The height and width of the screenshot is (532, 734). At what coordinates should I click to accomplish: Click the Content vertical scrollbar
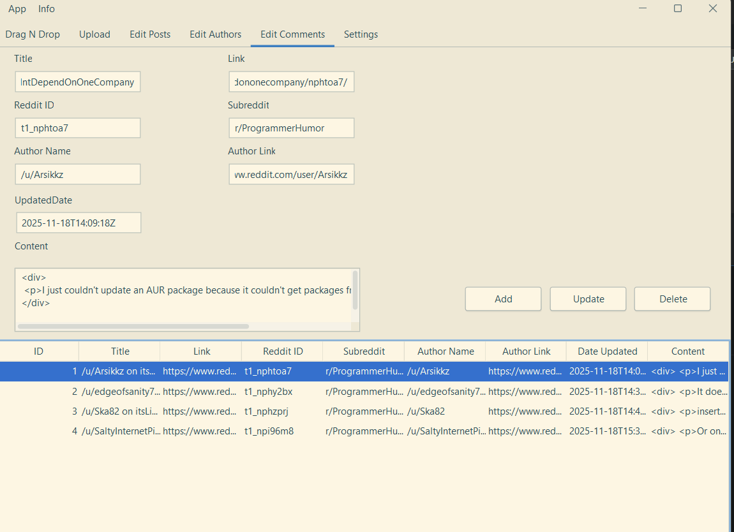click(x=355, y=290)
